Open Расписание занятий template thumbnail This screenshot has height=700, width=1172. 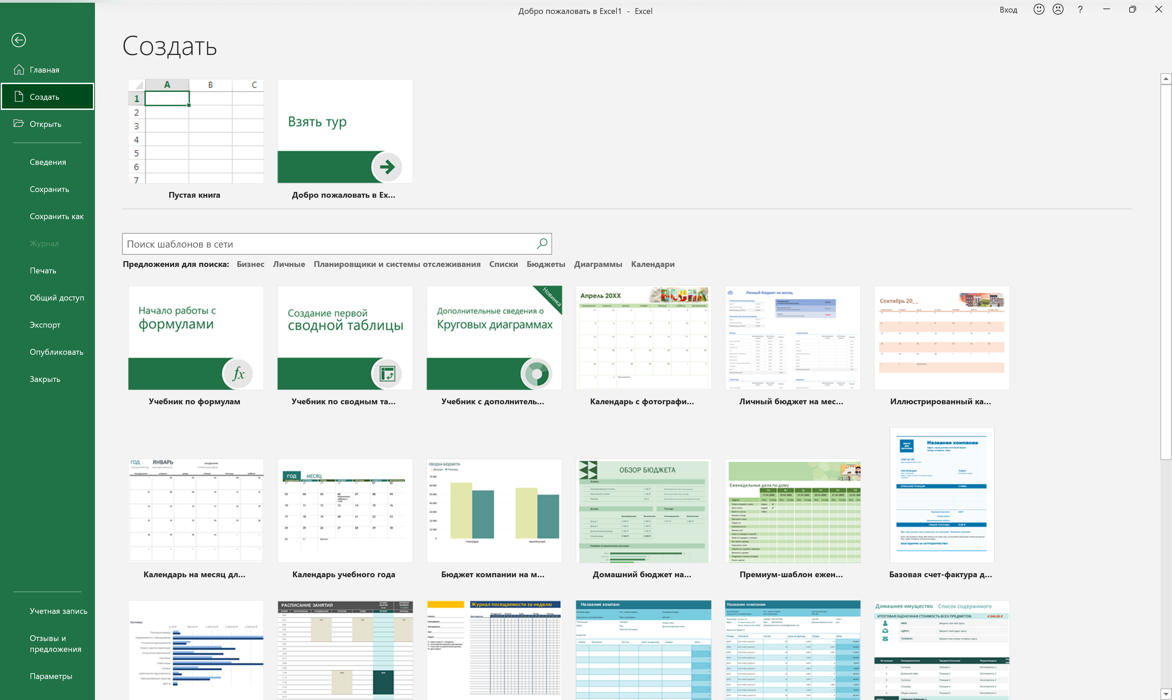click(345, 650)
